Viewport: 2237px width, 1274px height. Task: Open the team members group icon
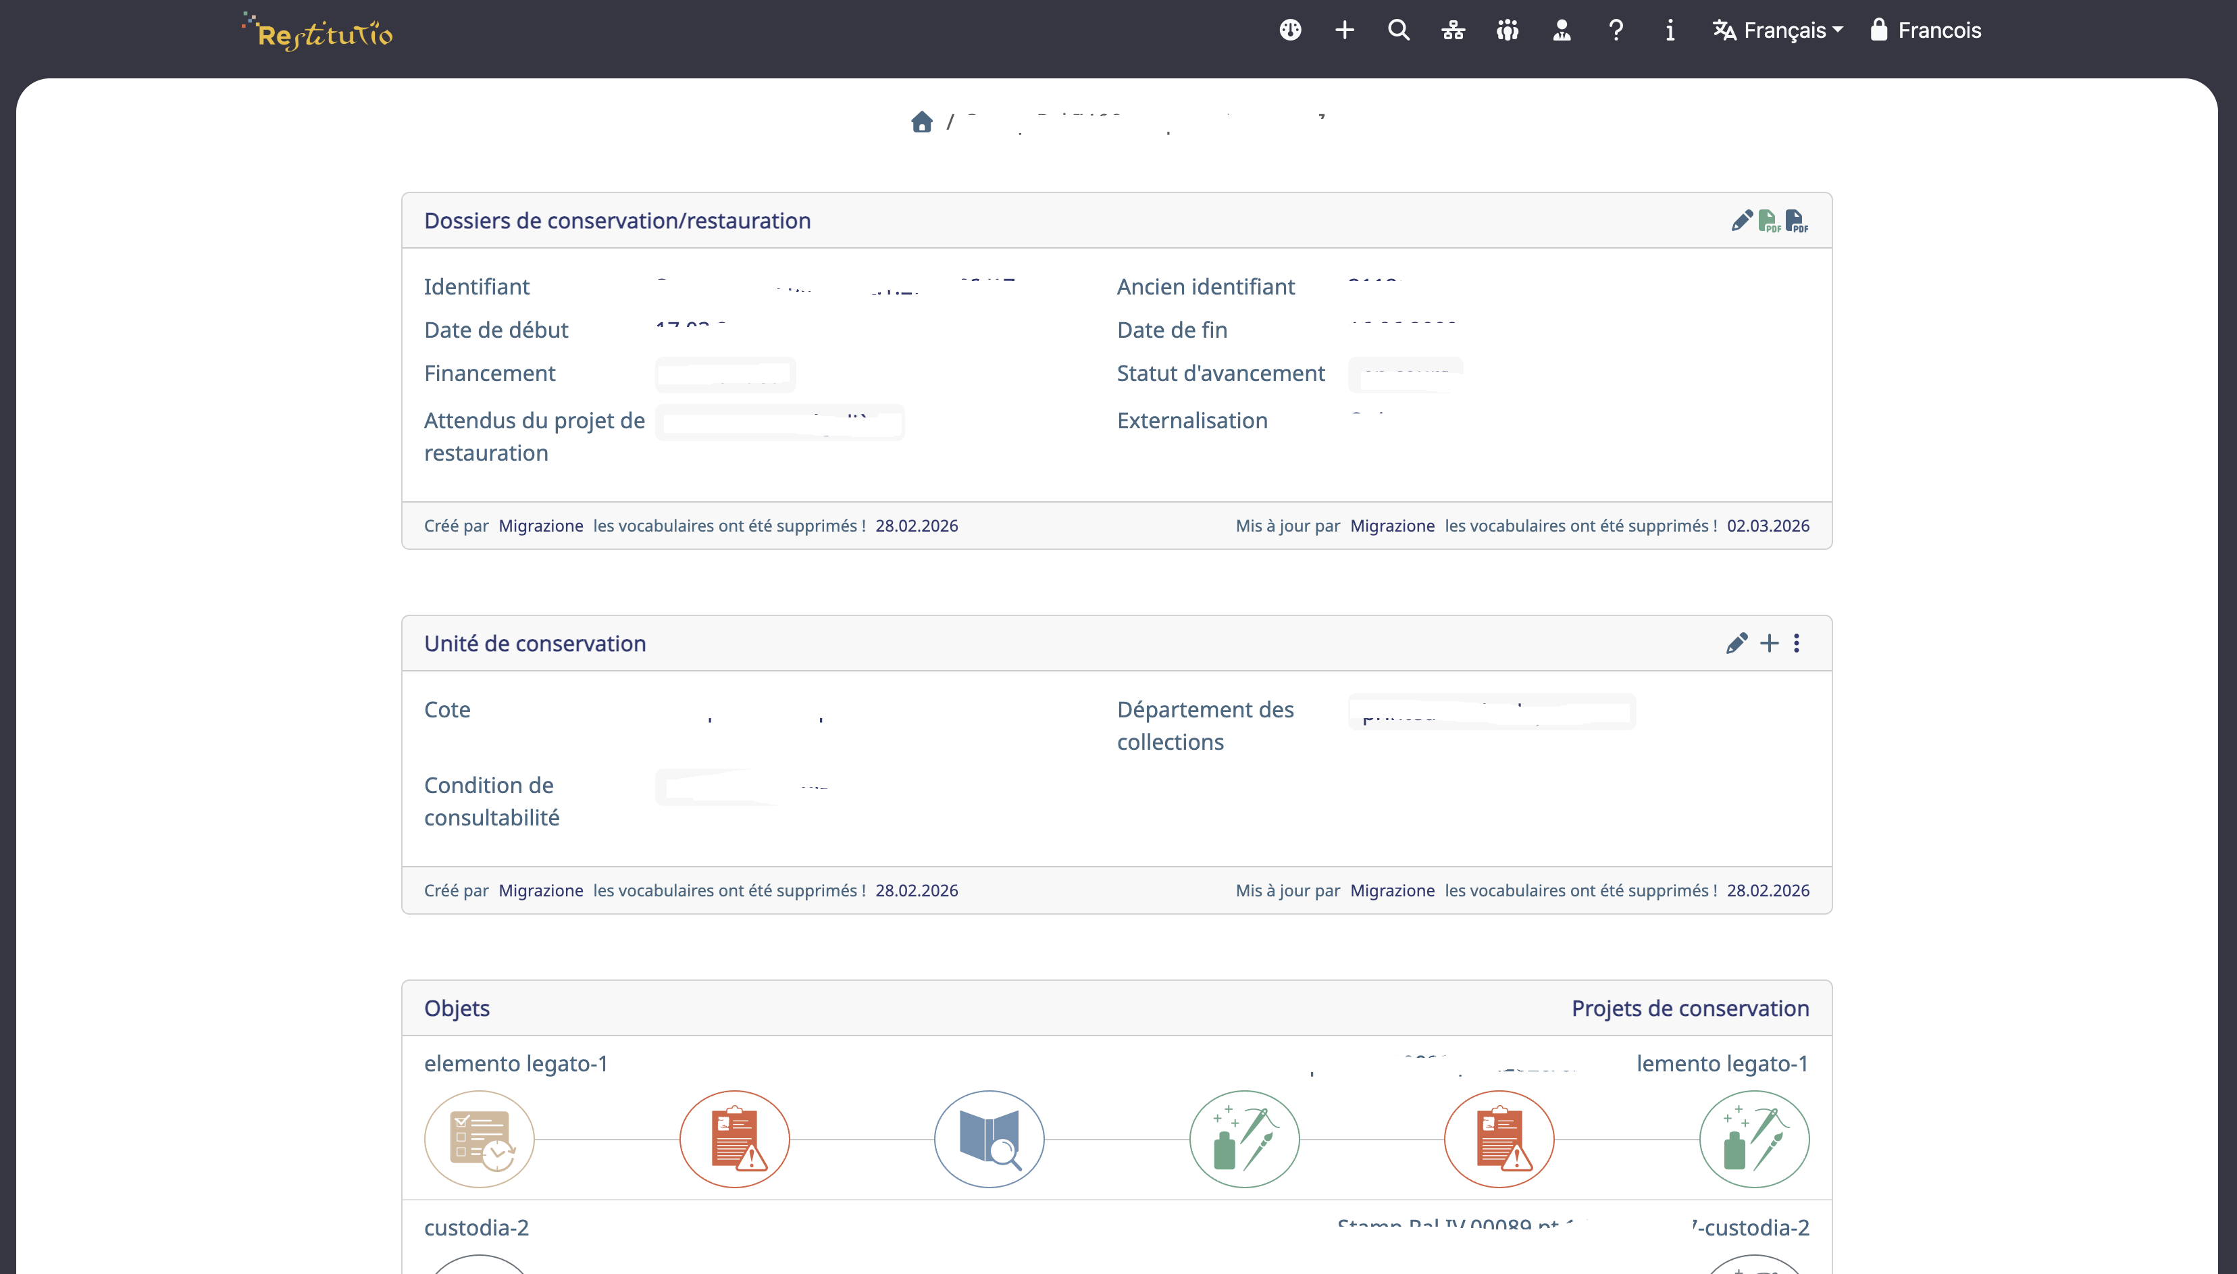click(1508, 30)
